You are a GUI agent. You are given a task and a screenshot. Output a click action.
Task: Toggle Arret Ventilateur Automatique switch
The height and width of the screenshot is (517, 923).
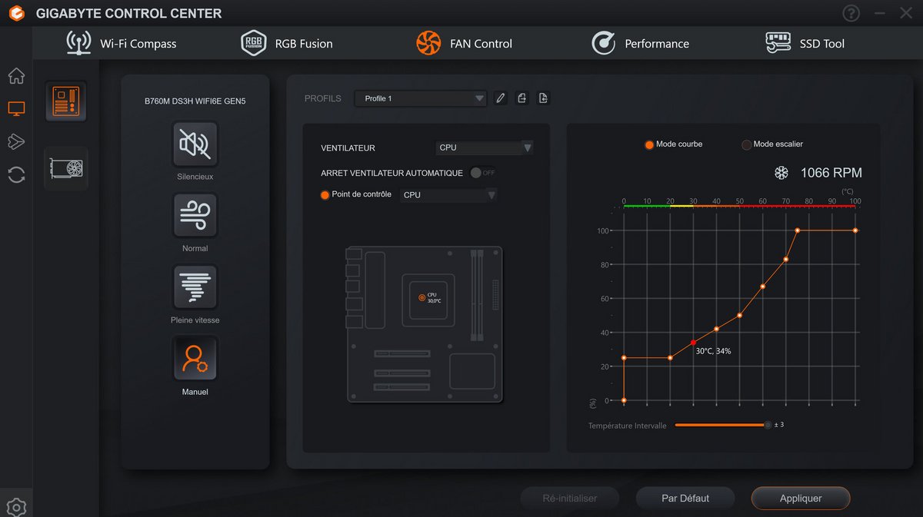pos(482,173)
